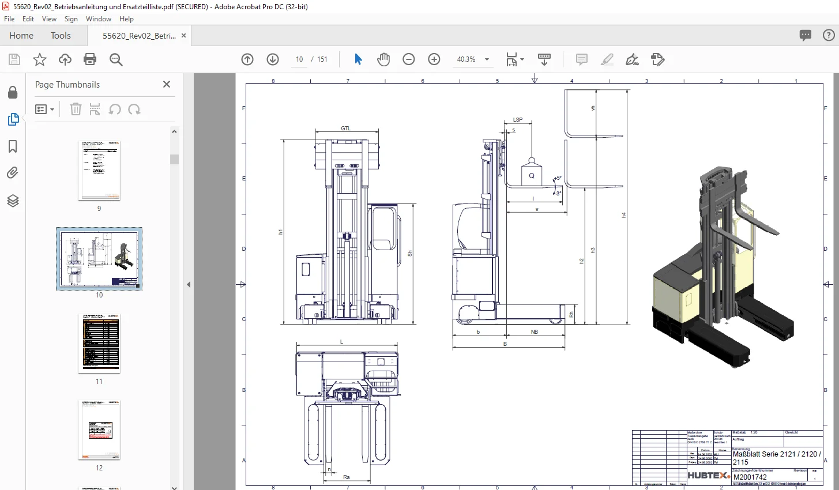Zoom in with the plus button
839x490 pixels.
point(434,59)
